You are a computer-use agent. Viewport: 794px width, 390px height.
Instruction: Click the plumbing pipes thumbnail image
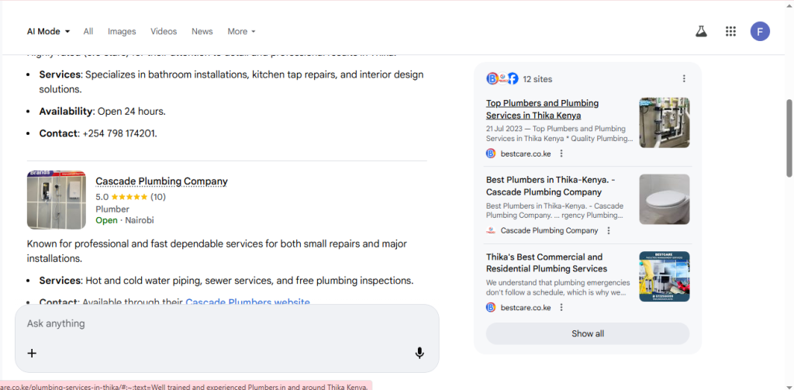point(665,123)
